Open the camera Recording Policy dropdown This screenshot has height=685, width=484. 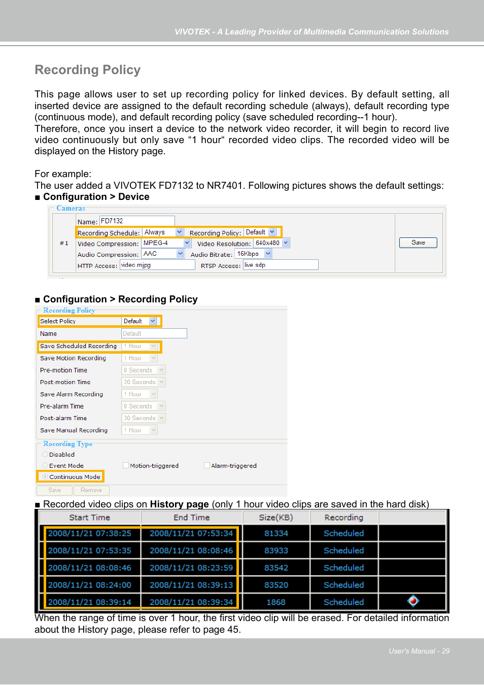[260, 232]
